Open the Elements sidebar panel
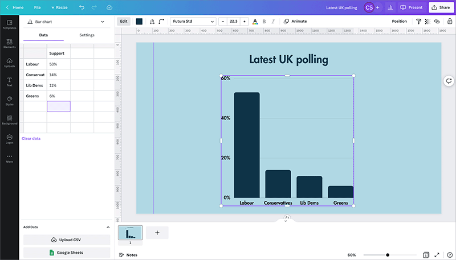The width and height of the screenshot is (456, 260). [9, 44]
